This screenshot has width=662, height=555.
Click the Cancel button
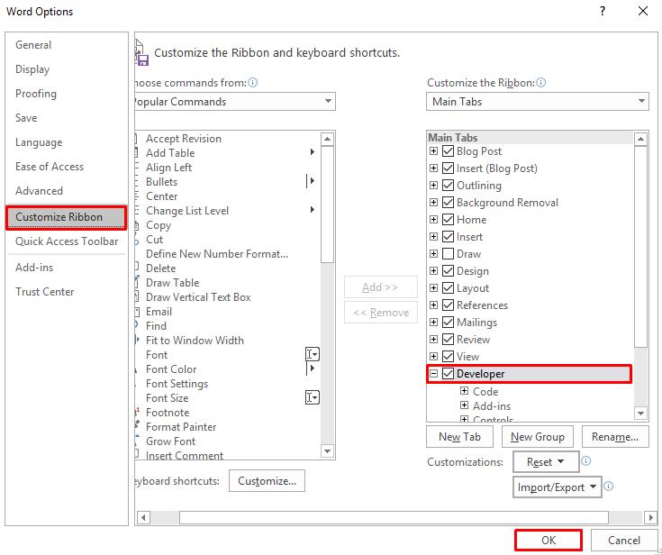[x=624, y=541]
